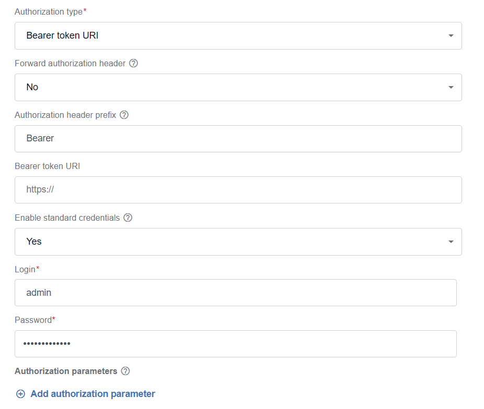
Task: Click into the Login field containing admin
Action: click(x=236, y=293)
